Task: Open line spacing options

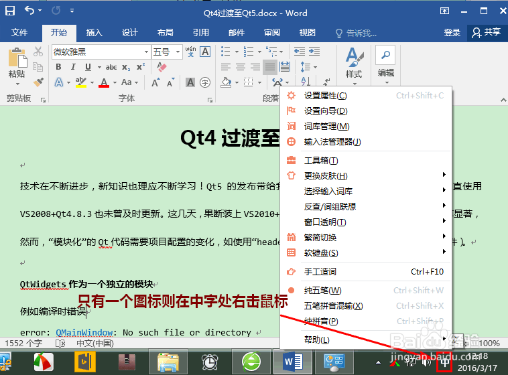Action: coord(308,67)
